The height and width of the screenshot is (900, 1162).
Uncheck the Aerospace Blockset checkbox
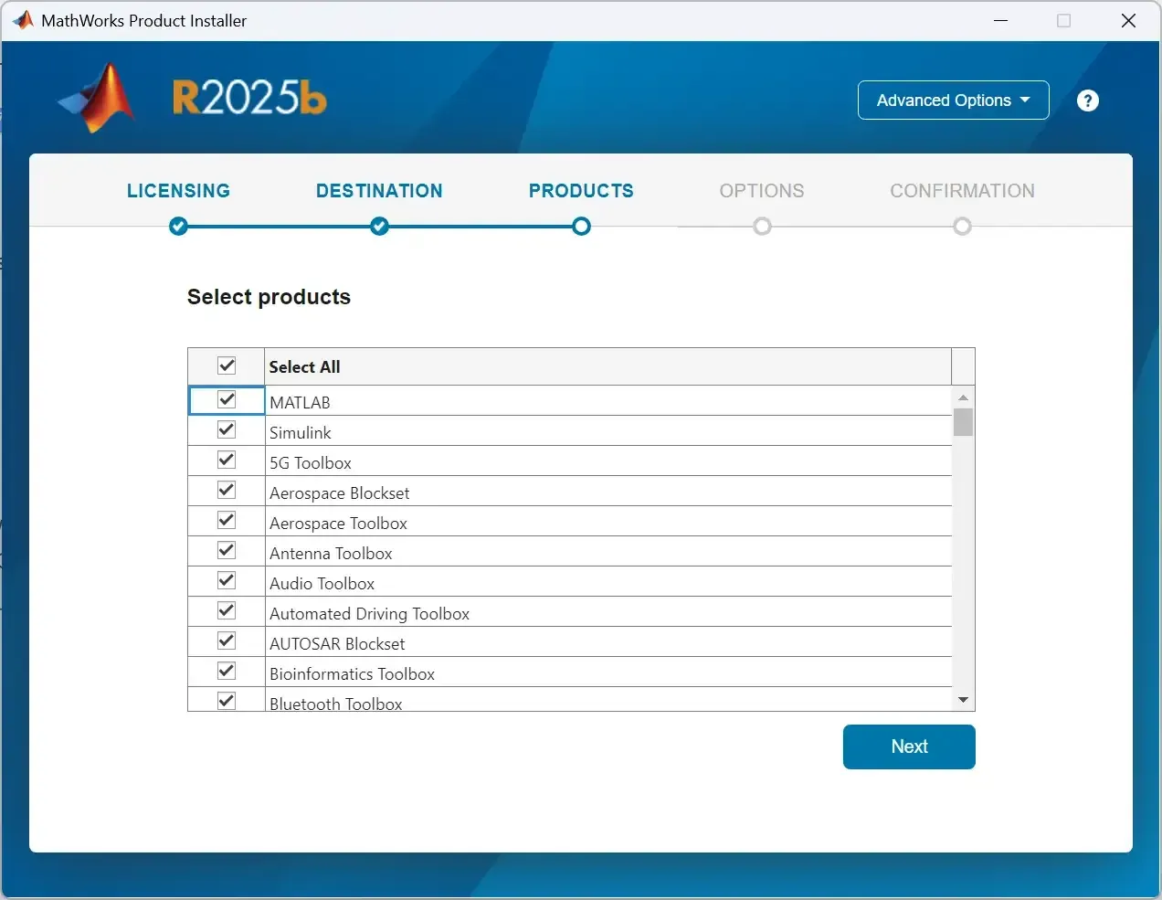tap(227, 490)
